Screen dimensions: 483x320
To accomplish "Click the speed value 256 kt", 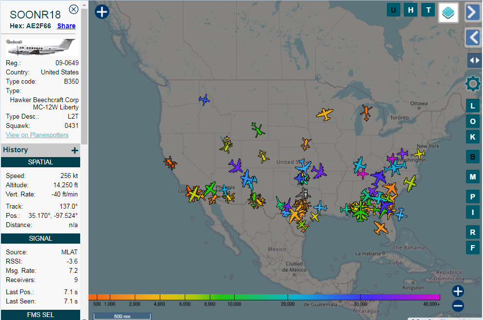I will [69, 176].
